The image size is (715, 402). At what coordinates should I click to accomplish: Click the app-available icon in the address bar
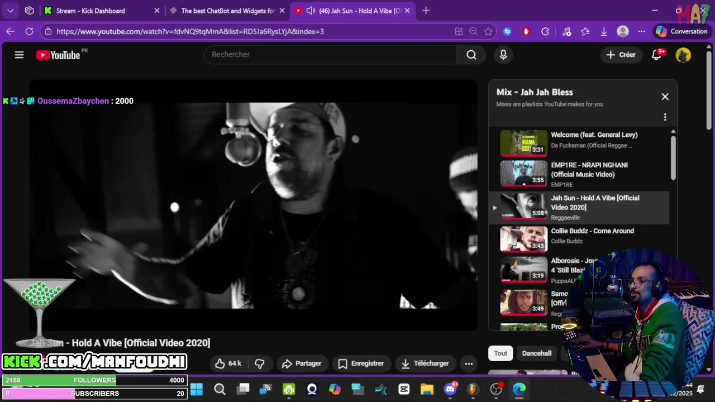[459, 32]
